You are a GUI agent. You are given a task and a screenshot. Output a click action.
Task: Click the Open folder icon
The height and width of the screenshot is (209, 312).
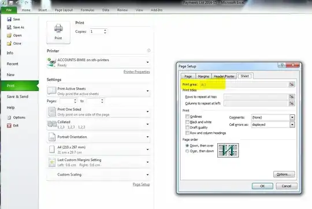click(x=9, y=35)
